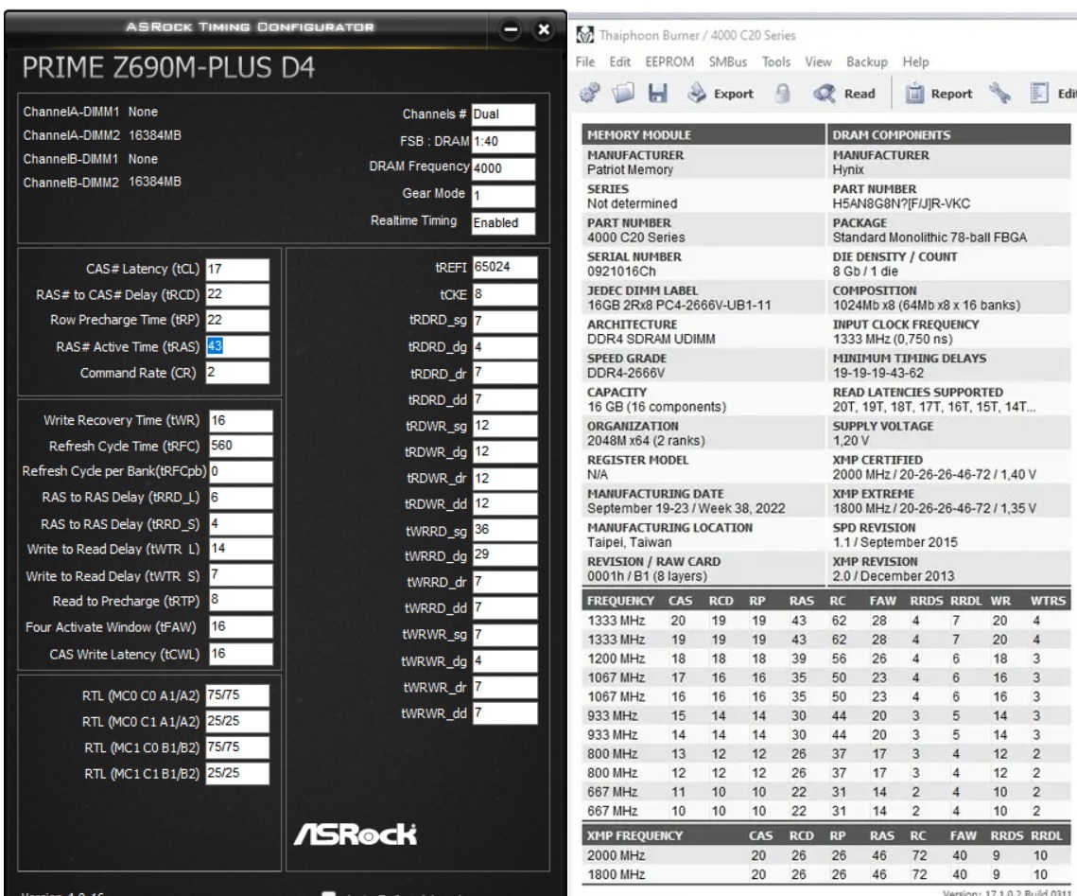Click the Export toolbar button
The image size is (1077, 896).
(x=721, y=94)
